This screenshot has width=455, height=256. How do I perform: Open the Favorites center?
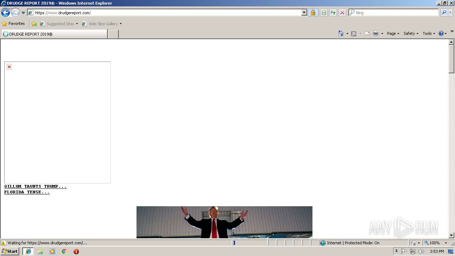tap(14, 24)
